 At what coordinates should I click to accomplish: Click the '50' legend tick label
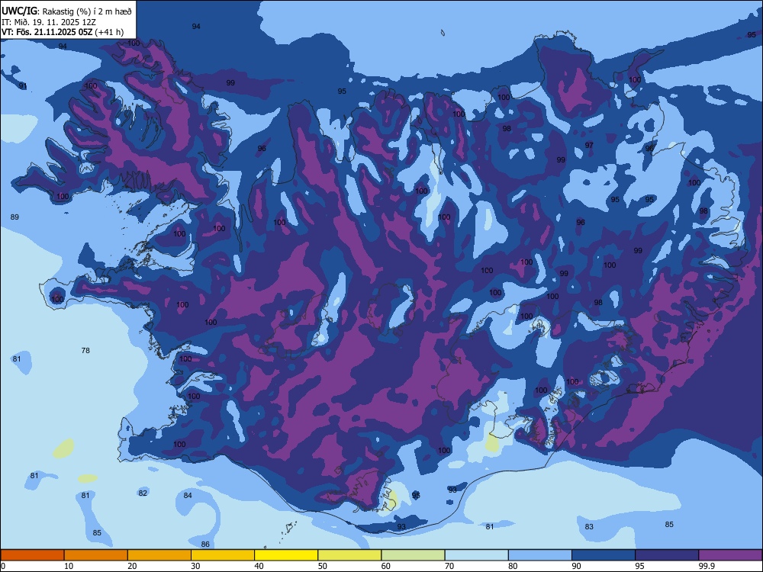(x=323, y=566)
